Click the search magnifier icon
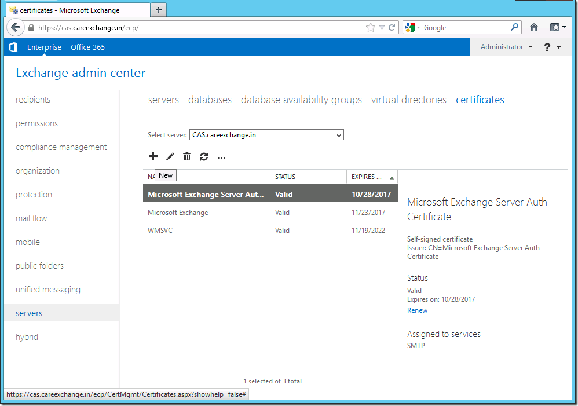 (515, 27)
